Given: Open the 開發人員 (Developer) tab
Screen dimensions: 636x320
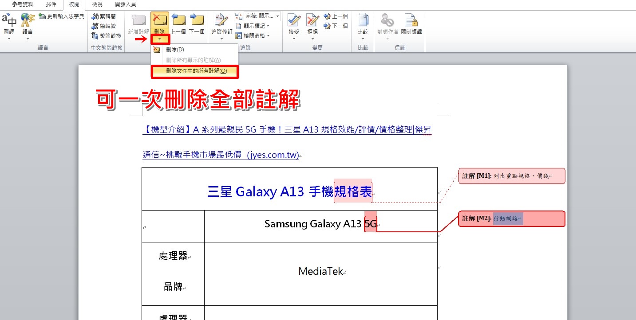Looking at the screenshot, I should click(126, 4).
